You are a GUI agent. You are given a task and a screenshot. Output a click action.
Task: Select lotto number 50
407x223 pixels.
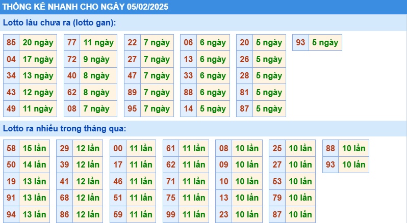pyautogui.click(x=11, y=165)
